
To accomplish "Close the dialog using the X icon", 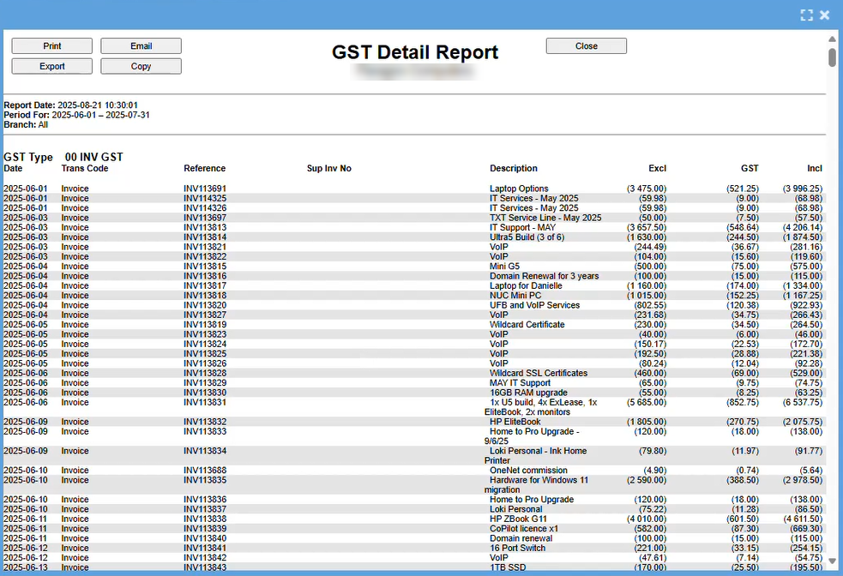I will point(825,15).
